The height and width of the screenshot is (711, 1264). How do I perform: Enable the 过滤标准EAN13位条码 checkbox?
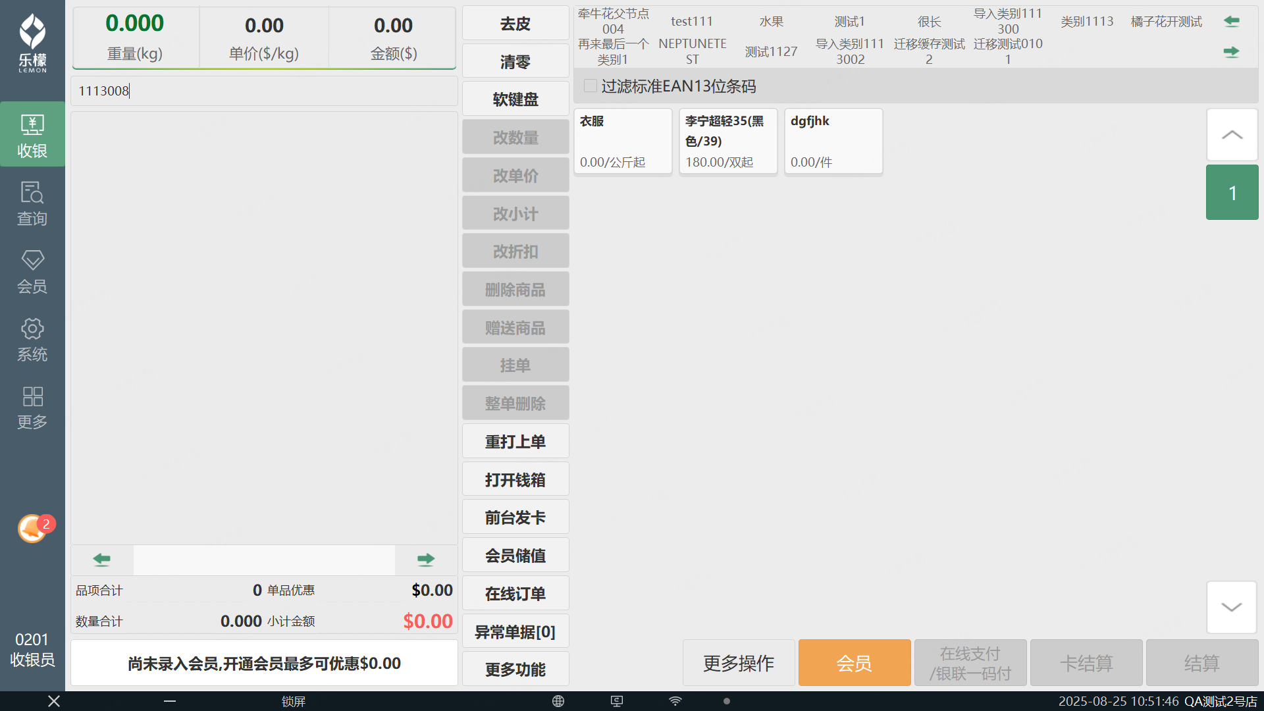[x=591, y=86]
